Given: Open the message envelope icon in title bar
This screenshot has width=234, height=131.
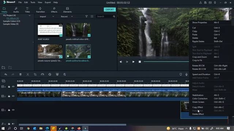Looking at the screenshot, I should click(x=210, y=3).
